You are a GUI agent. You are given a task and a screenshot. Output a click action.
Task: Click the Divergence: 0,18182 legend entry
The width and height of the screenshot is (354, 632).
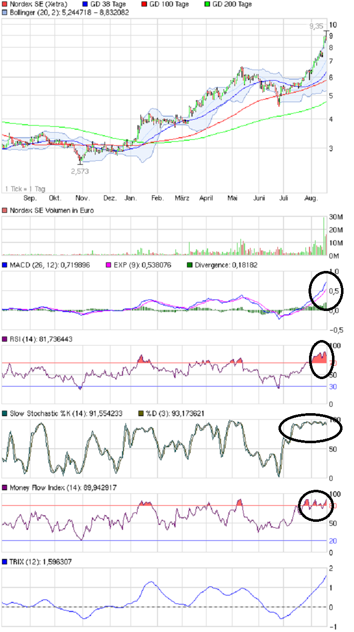pyautogui.click(x=226, y=265)
